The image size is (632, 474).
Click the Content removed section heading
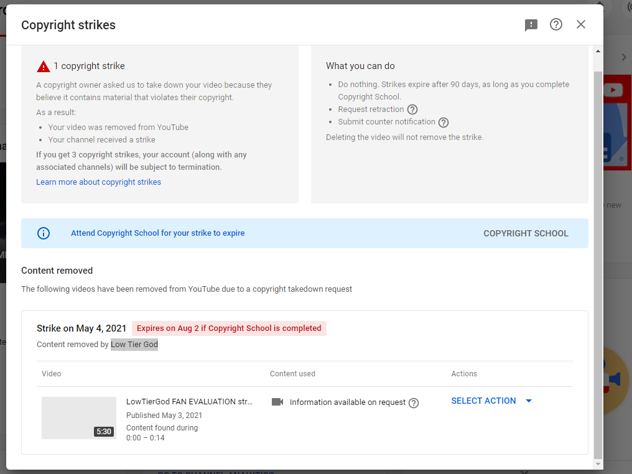point(57,271)
